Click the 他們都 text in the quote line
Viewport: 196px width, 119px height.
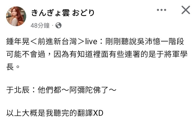point(49,90)
